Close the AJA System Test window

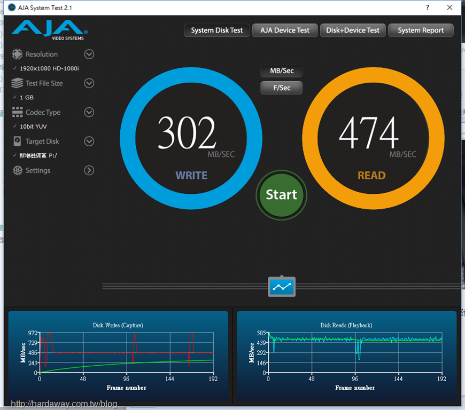450,7
